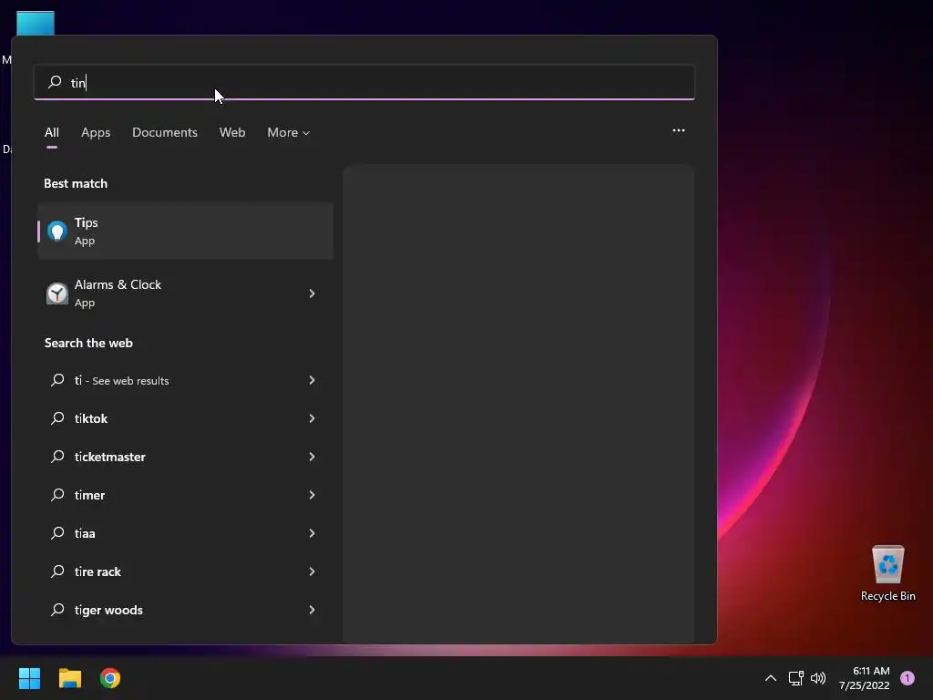Screen dimensions: 933x700
Task: Click the volume speaker icon
Action: pyautogui.click(x=818, y=678)
